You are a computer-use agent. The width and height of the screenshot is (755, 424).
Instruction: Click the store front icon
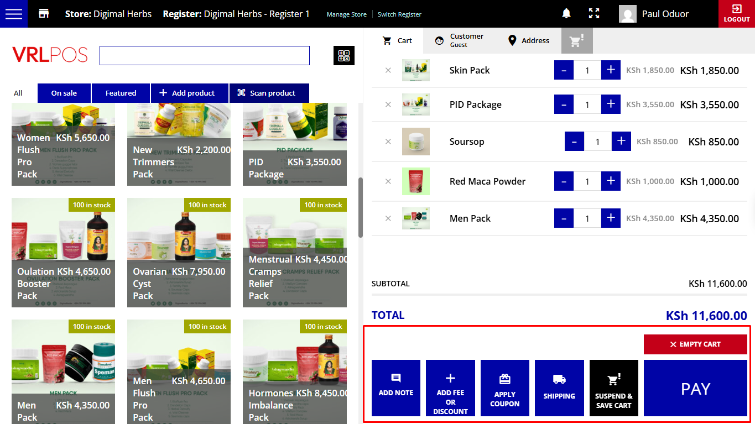tap(44, 14)
